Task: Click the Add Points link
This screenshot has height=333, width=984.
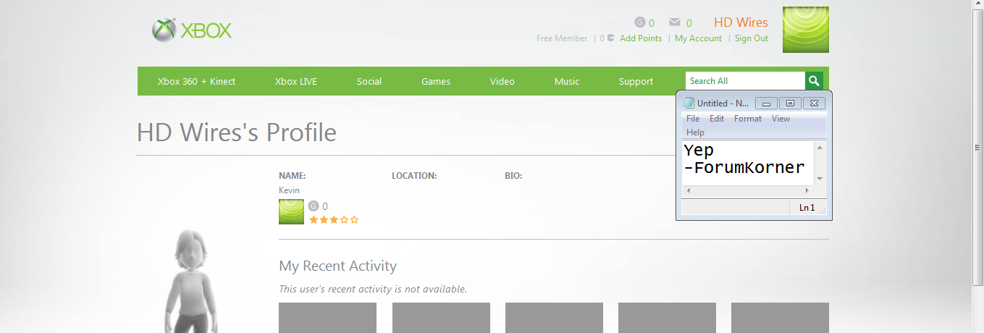Action: coord(641,38)
